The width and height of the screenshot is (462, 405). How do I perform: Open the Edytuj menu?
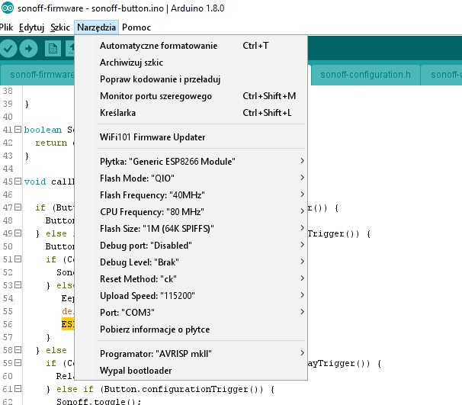(x=31, y=27)
